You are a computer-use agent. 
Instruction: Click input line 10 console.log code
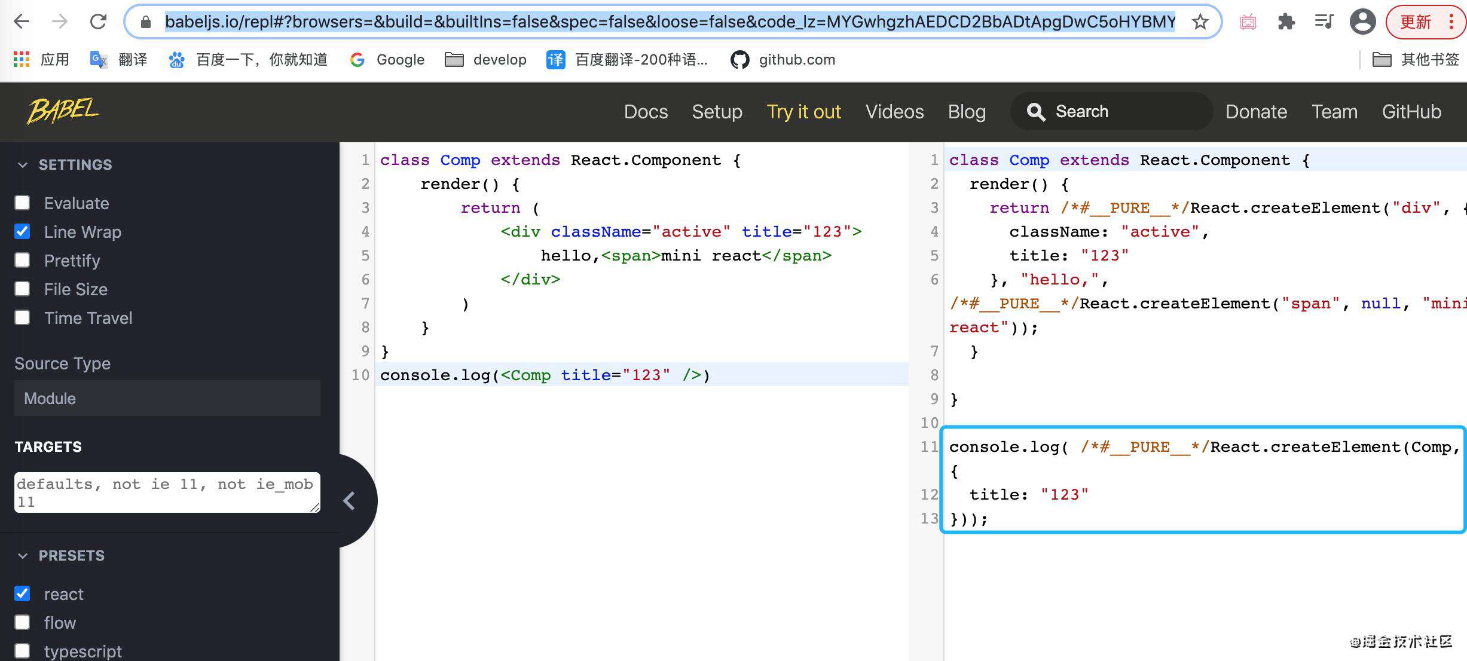pyautogui.click(x=545, y=375)
